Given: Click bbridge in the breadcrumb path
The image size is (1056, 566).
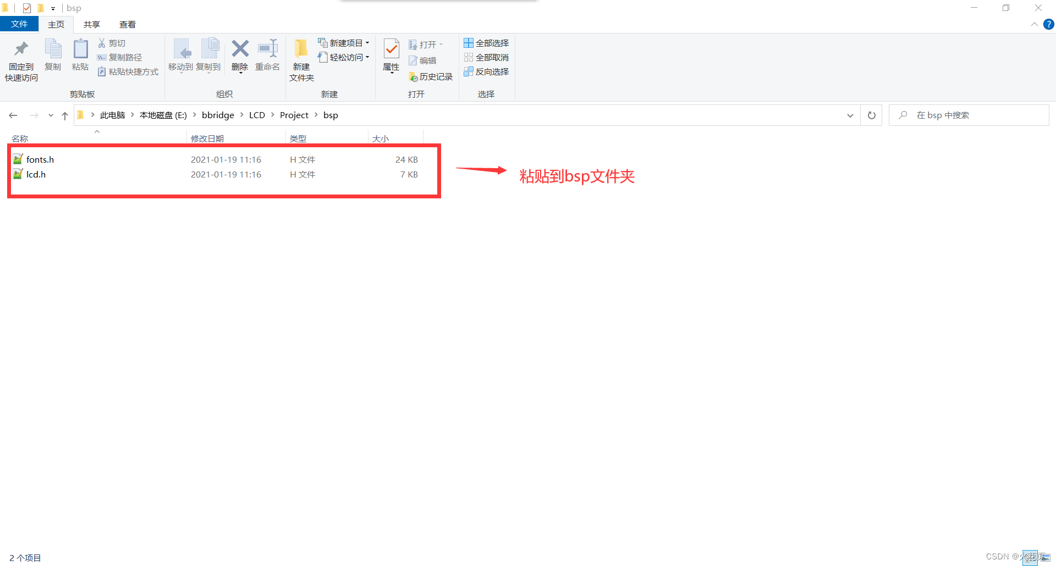Looking at the screenshot, I should pos(218,115).
